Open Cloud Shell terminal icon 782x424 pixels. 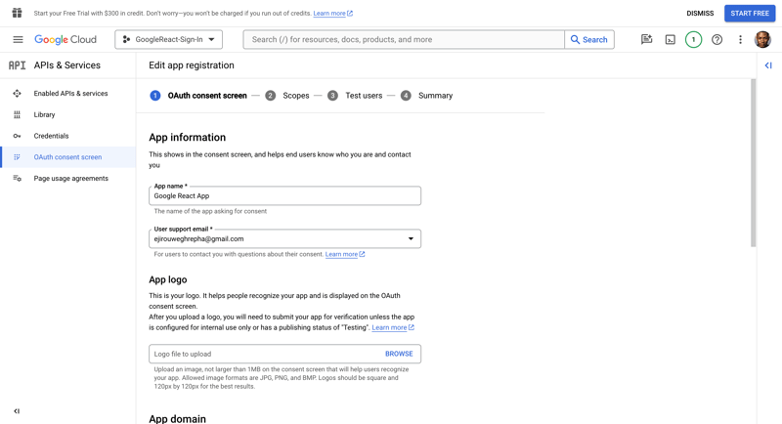point(671,39)
